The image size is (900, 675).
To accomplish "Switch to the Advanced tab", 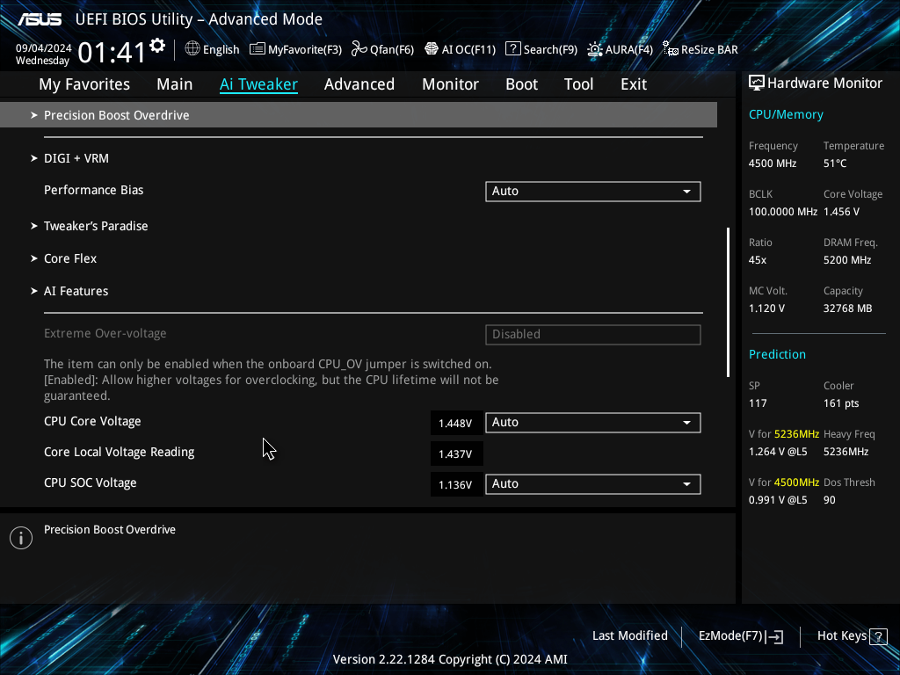I will click(359, 84).
